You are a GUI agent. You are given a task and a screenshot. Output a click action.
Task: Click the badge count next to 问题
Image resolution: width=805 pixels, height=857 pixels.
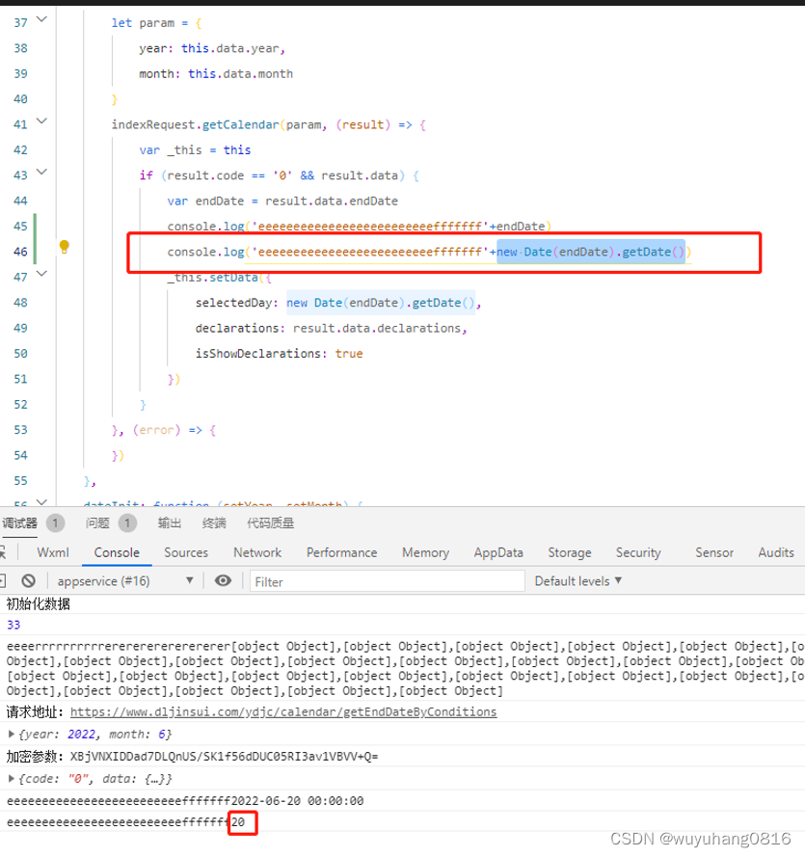tap(127, 523)
